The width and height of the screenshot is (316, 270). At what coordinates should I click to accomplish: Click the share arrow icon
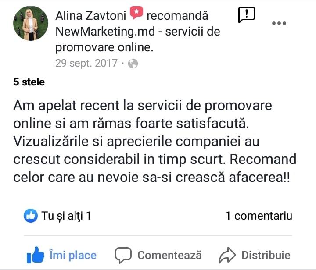click(x=227, y=255)
